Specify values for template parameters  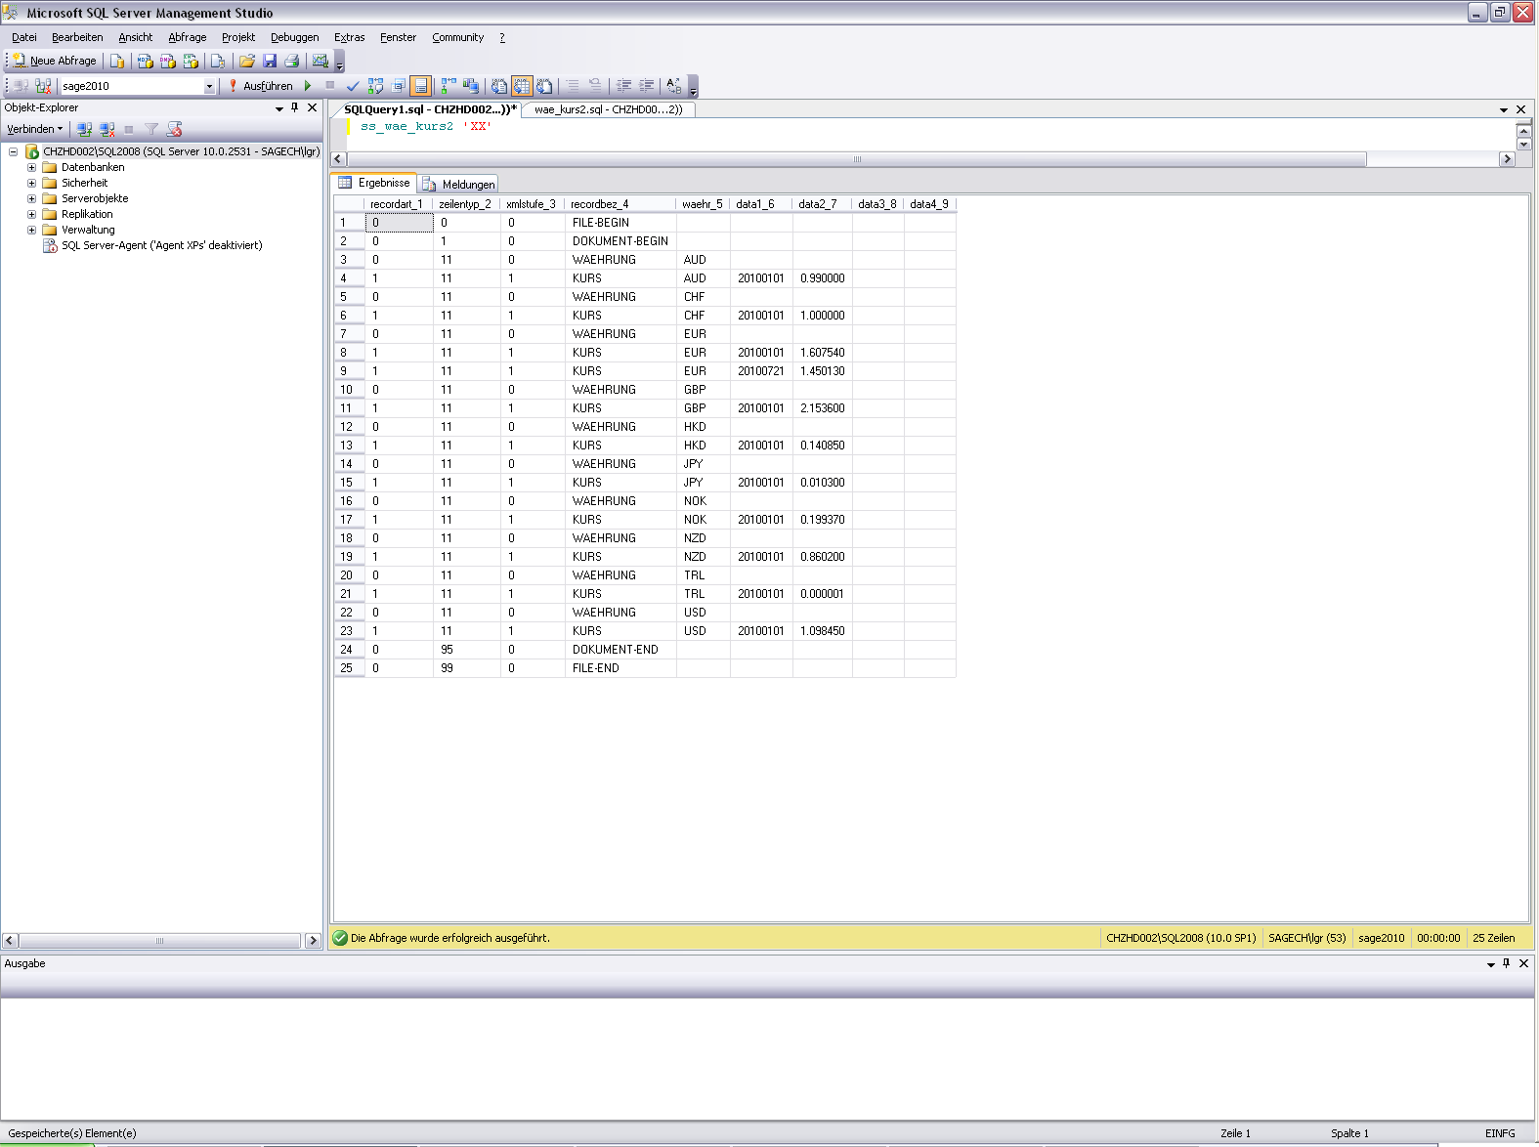pos(674,86)
